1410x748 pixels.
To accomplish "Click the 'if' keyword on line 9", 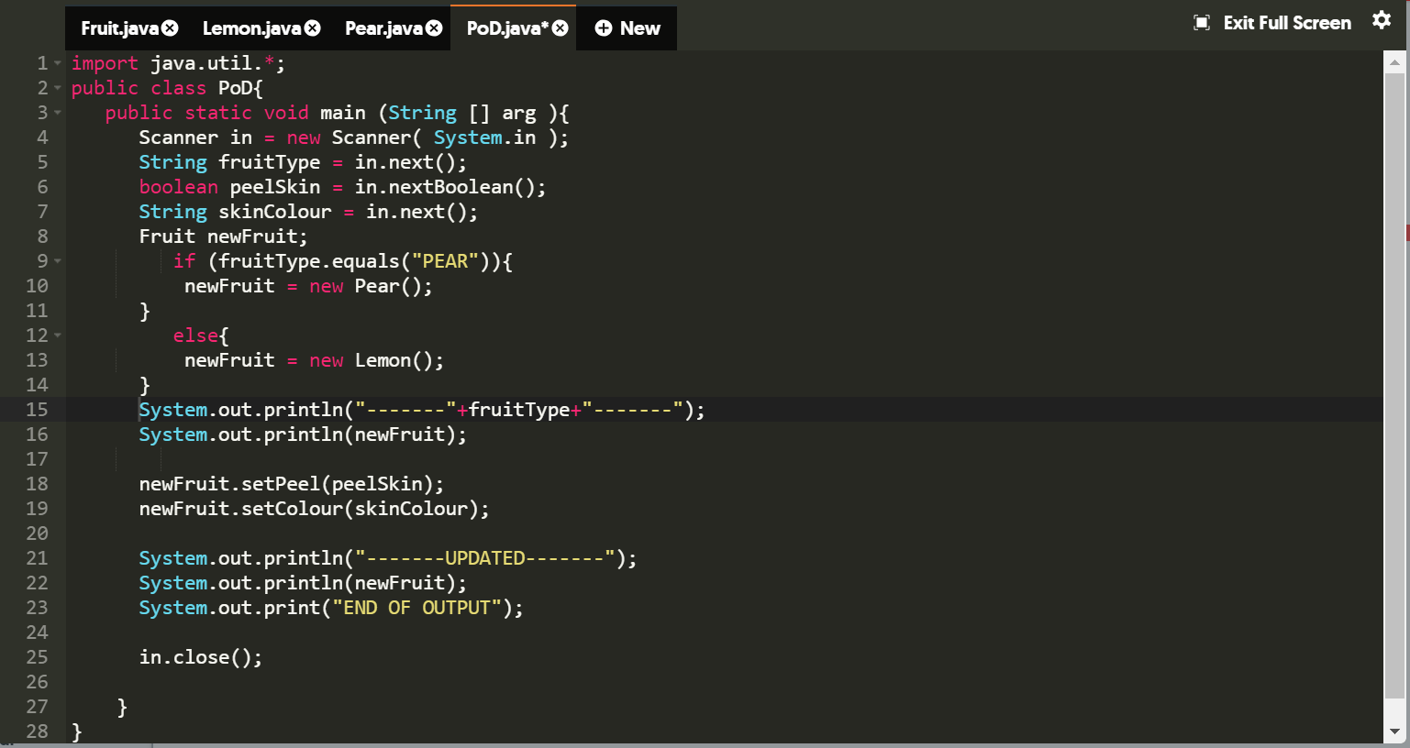I will [x=184, y=261].
